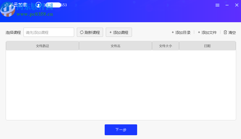Click 添加文件 to add a file
This screenshot has height=139, width=241.
coord(207,33)
